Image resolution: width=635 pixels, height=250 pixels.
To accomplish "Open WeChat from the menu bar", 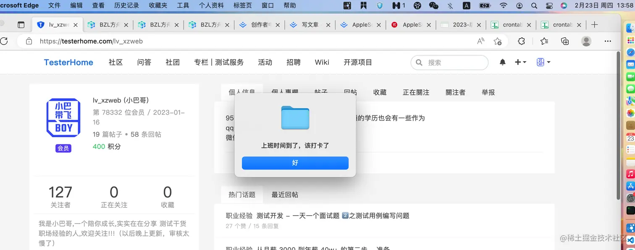I will click(432, 5).
